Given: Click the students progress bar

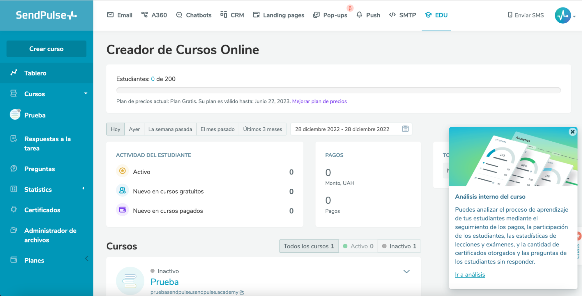Looking at the screenshot, I should point(338,90).
